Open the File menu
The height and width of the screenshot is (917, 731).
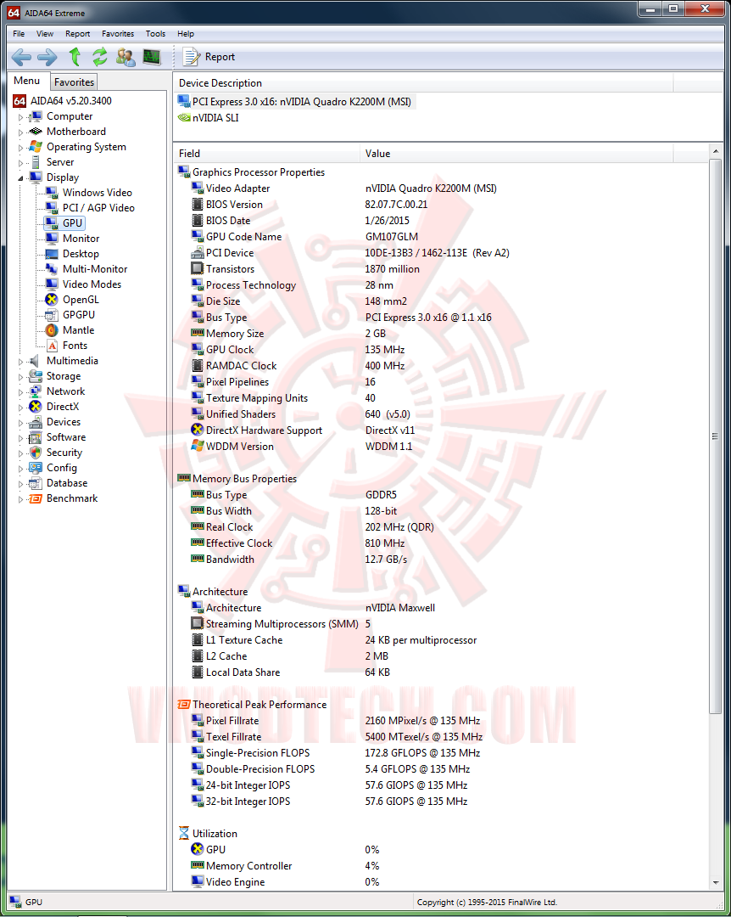(x=19, y=33)
